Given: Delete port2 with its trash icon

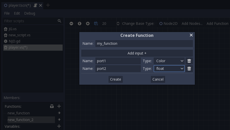Looking at the screenshot, I should tap(189, 69).
